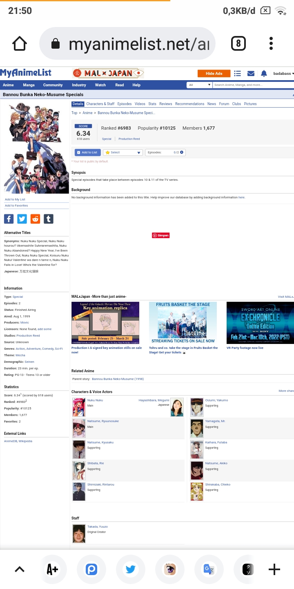Tap the Google Translate shortcut icon
Viewport: 294px width, 589px height.
click(x=209, y=569)
